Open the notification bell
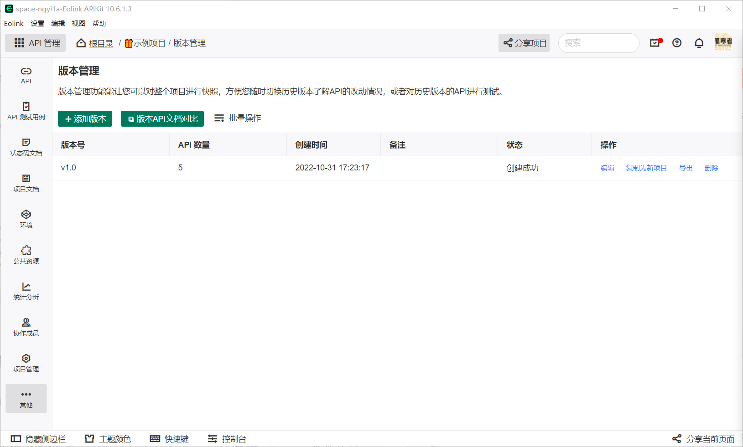 699,43
